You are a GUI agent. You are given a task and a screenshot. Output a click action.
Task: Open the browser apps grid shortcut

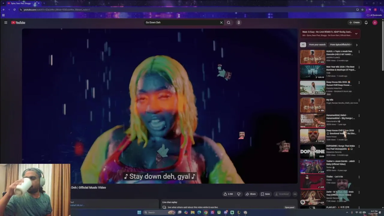pyautogui.click(x=3, y=15)
